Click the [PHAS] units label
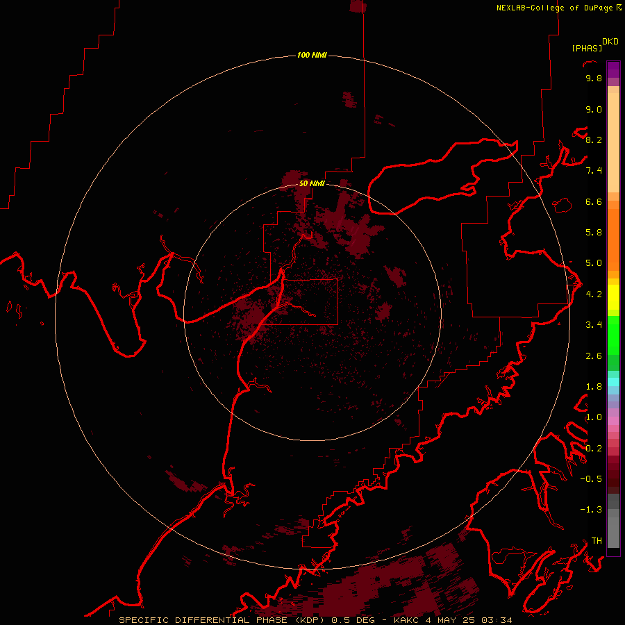Screen dimensions: 625x625 [x=587, y=48]
